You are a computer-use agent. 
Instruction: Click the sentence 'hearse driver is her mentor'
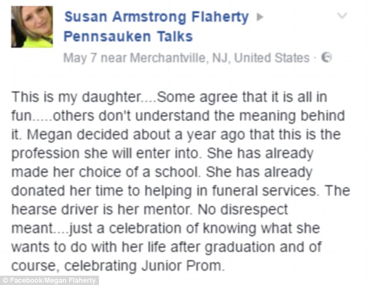102,209
